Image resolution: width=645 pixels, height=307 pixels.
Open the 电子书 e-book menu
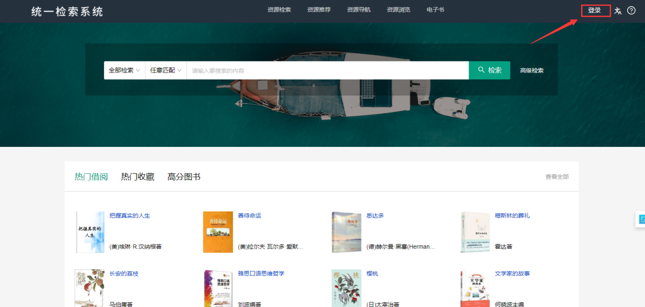point(435,10)
